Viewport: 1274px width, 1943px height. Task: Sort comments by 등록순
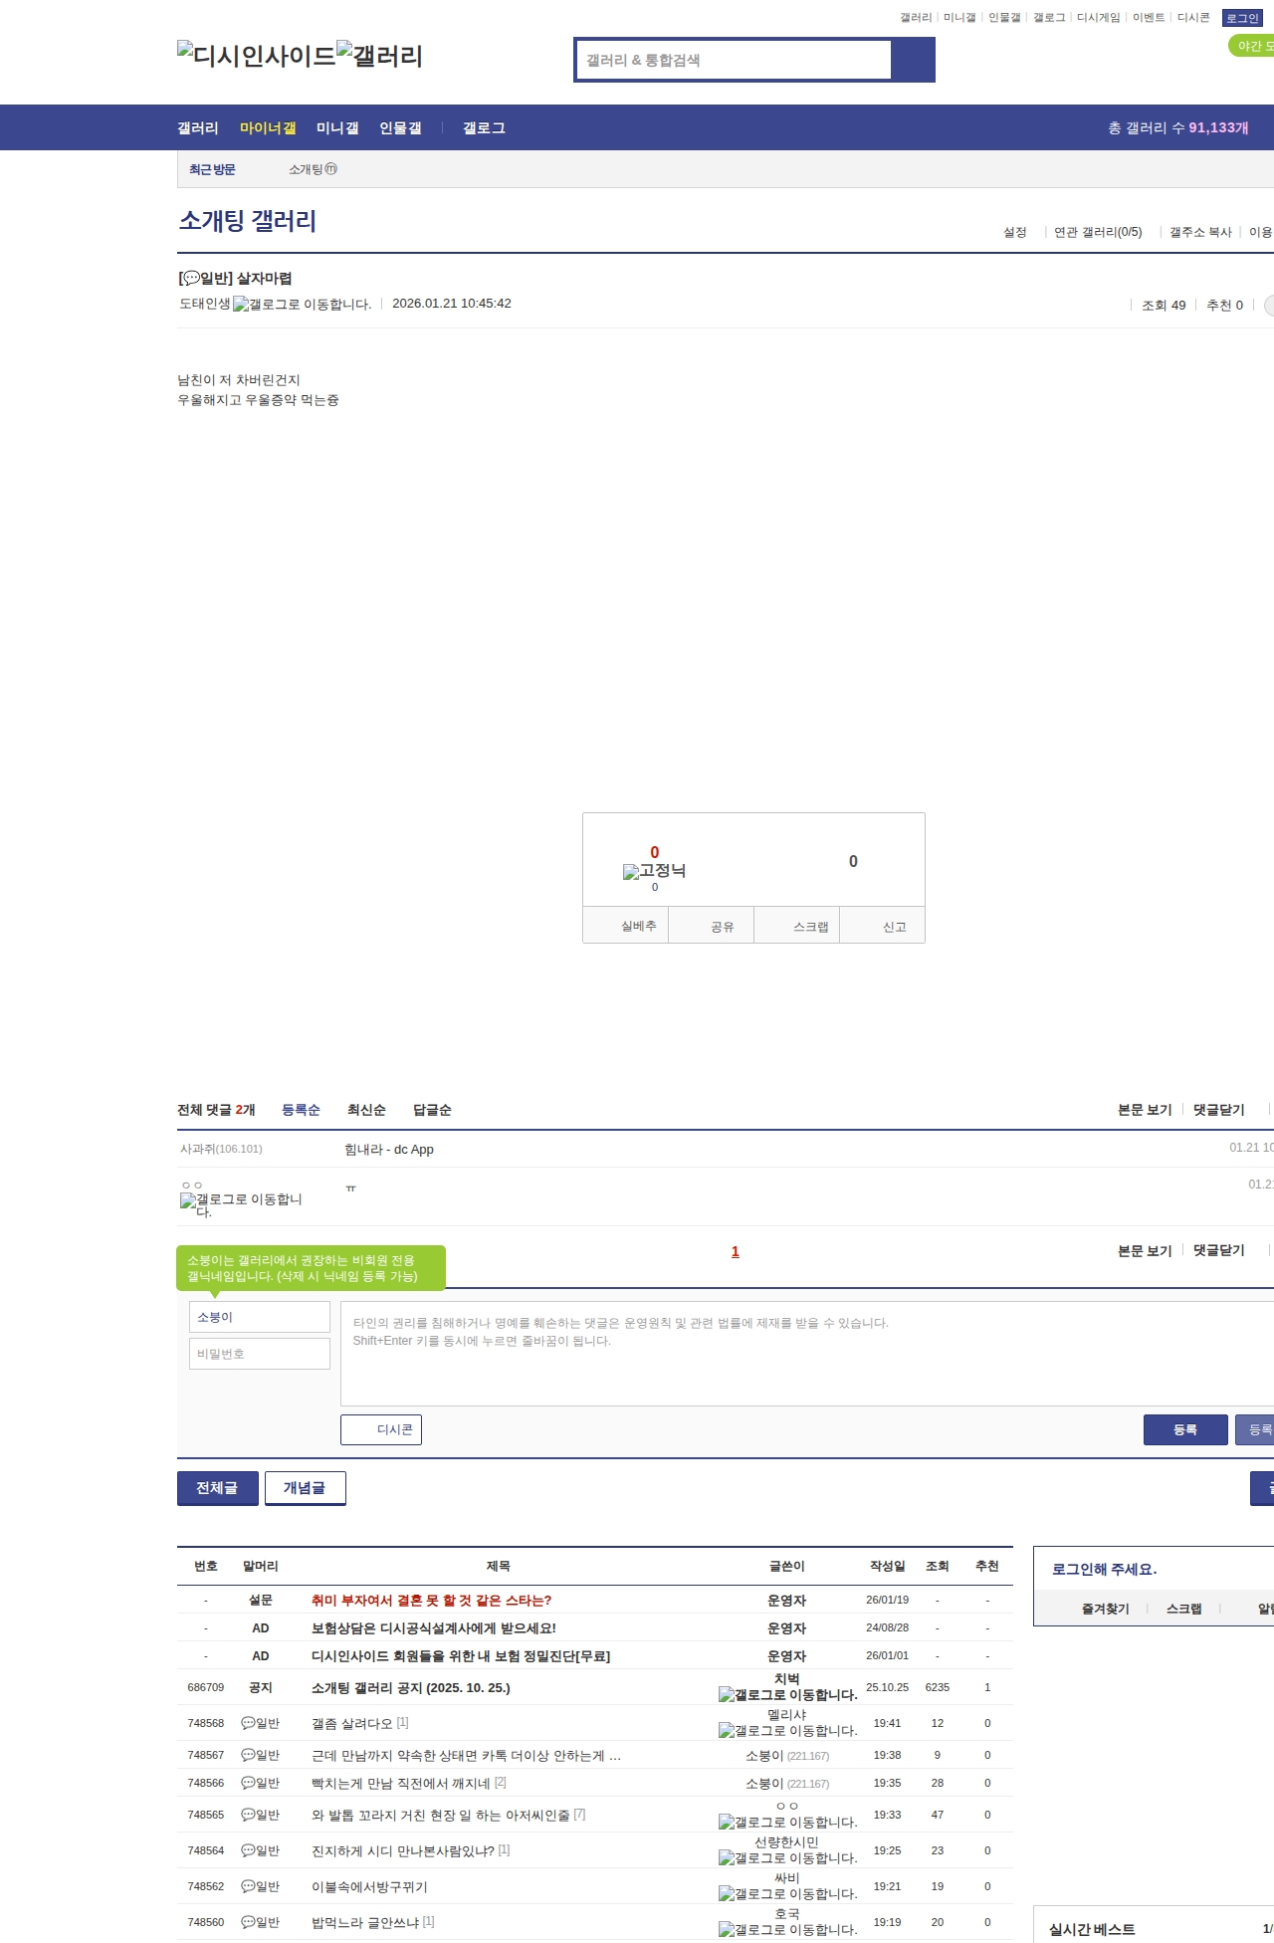301,1110
